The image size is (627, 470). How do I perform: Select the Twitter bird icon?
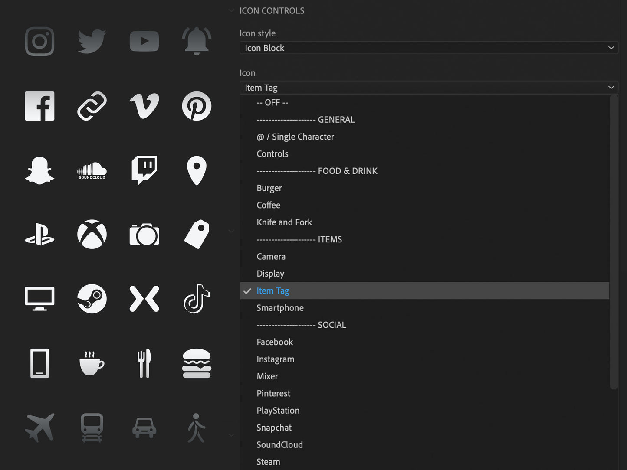(x=92, y=42)
